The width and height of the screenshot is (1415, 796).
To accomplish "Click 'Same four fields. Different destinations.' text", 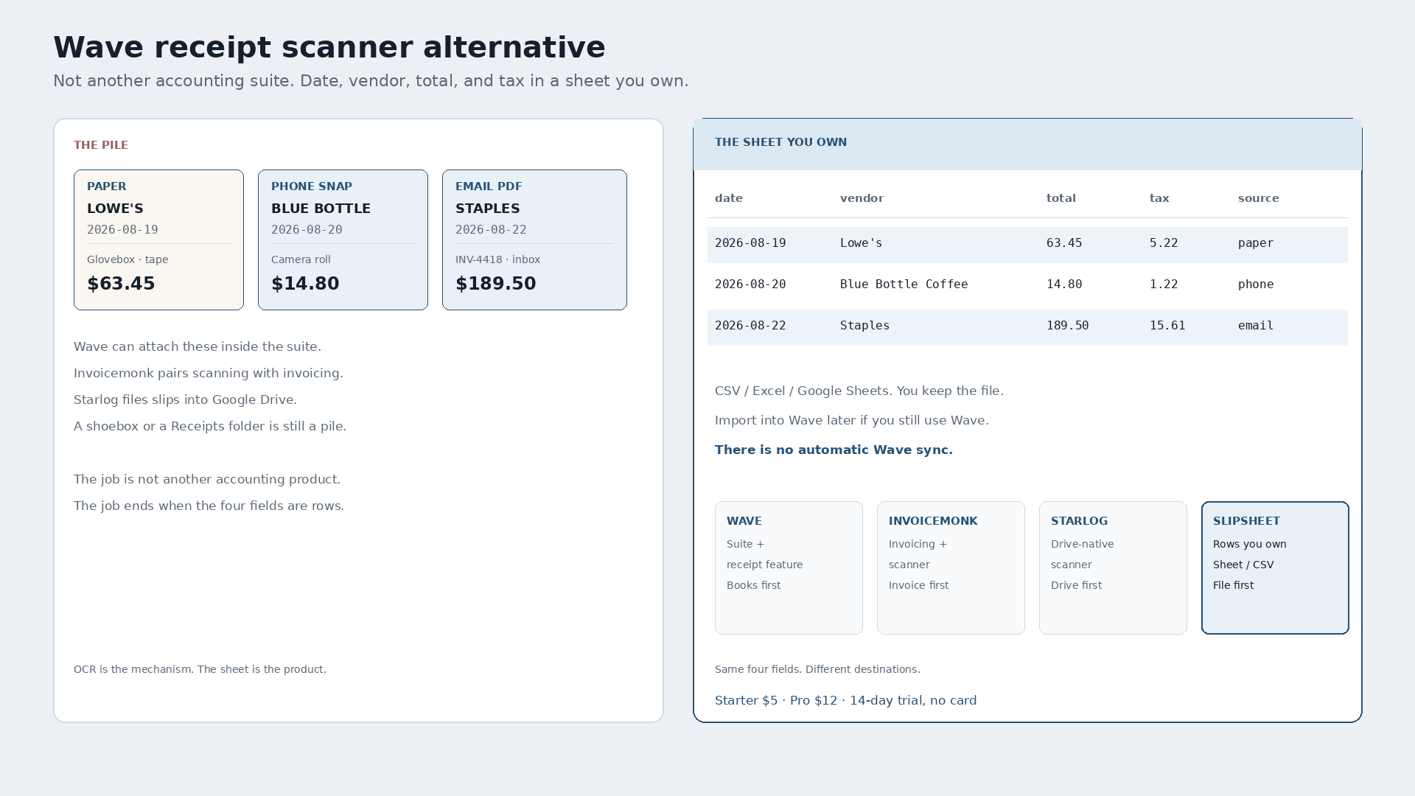I will 817,669.
